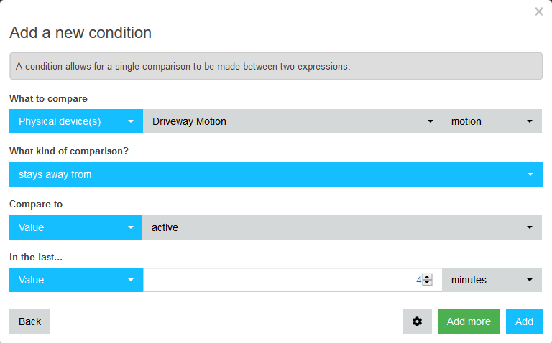This screenshot has height=343, width=552.
Task: Open the Value dropdown under In the last
Action: (x=76, y=280)
